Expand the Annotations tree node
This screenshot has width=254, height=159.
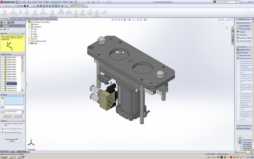[29, 27]
